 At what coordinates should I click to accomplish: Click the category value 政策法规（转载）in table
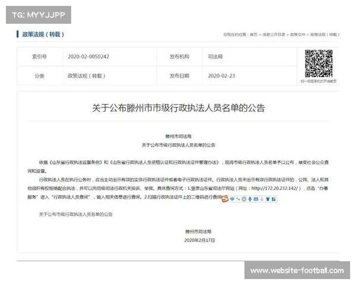pos(87,76)
